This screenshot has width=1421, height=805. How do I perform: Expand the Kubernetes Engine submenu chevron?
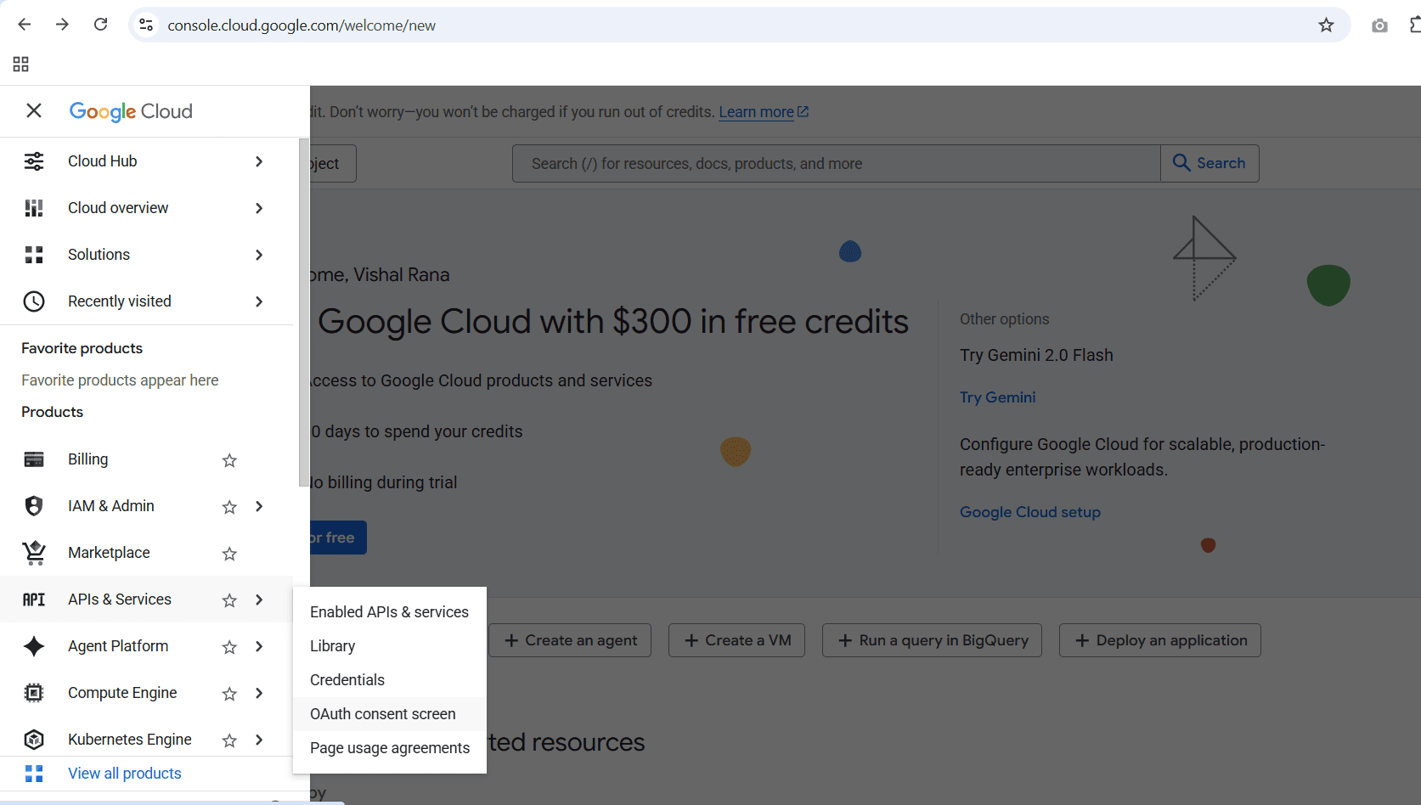click(x=259, y=740)
